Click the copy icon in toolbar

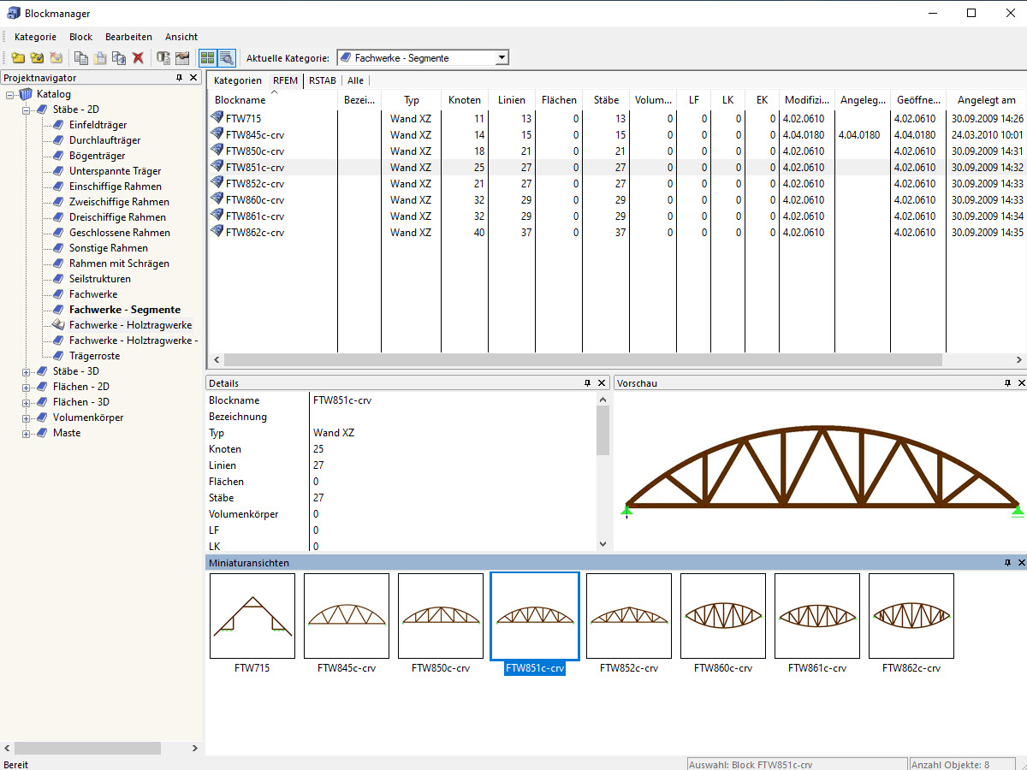tap(81, 58)
